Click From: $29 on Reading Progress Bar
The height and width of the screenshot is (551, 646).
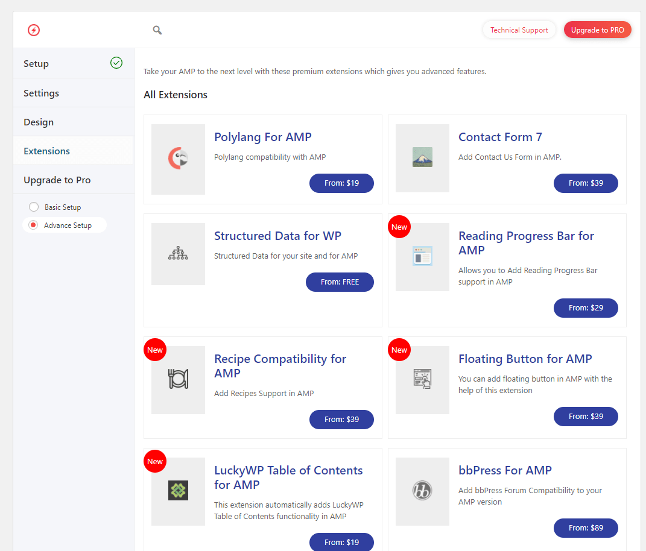coord(586,308)
